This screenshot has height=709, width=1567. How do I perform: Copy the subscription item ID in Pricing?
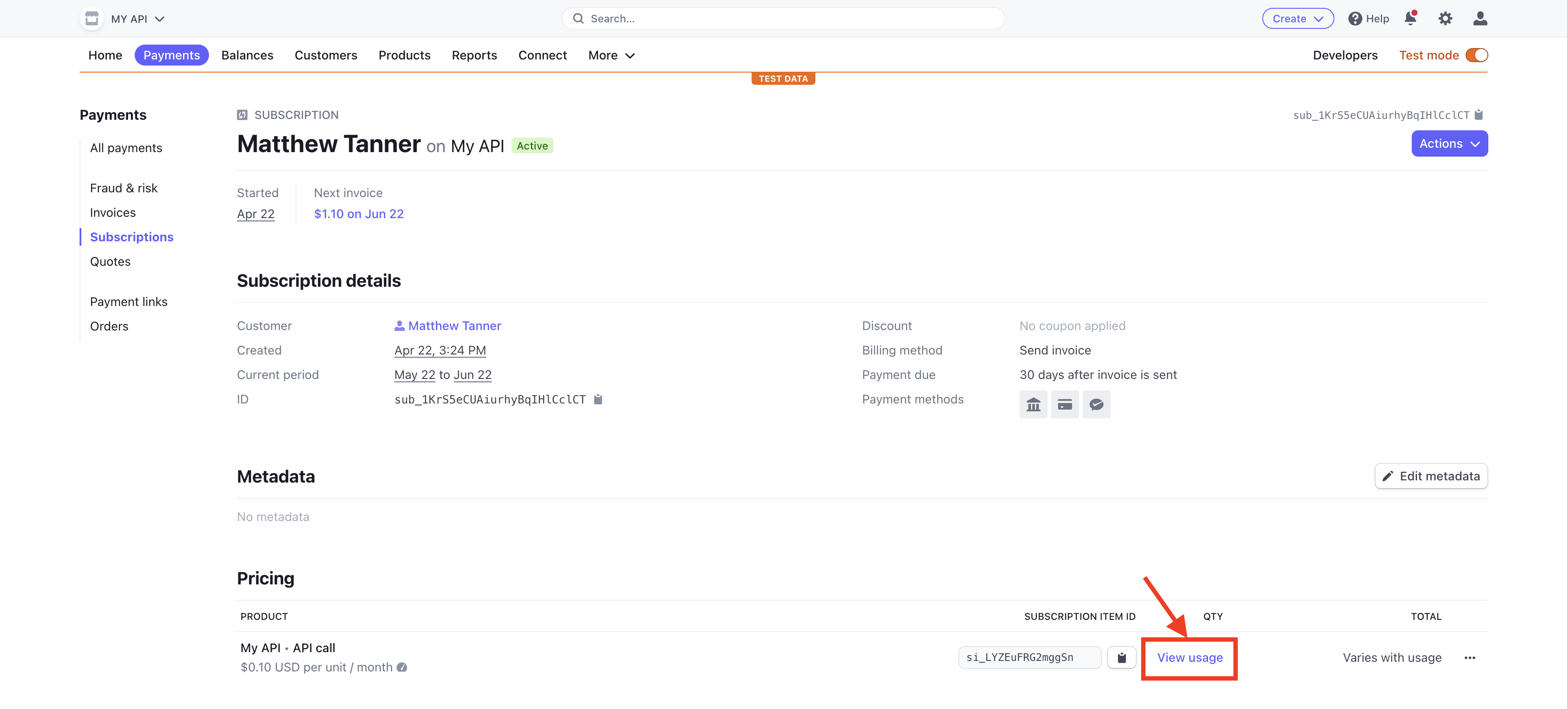(x=1122, y=657)
